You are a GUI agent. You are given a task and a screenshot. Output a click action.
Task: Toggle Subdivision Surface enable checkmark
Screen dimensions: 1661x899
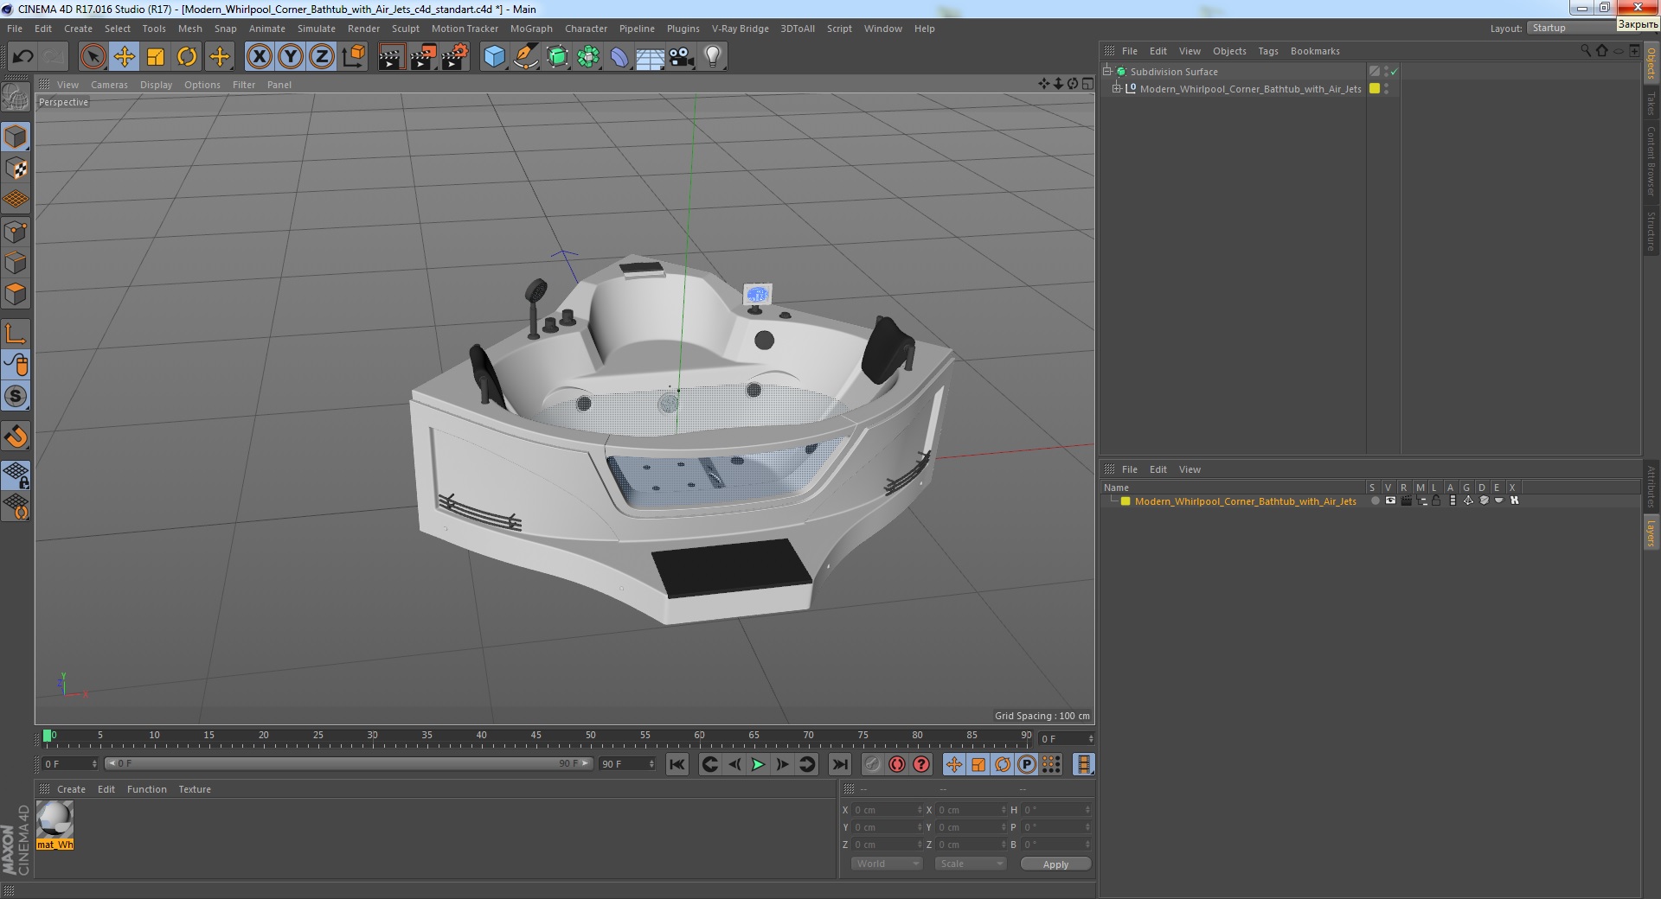[x=1394, y=72]
